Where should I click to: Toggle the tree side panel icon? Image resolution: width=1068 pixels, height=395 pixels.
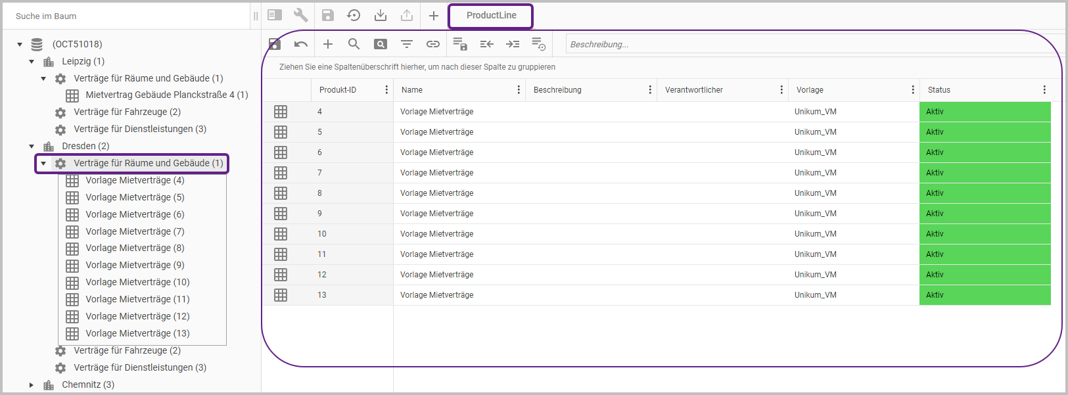pyautogui.click(x=275, y=15)
